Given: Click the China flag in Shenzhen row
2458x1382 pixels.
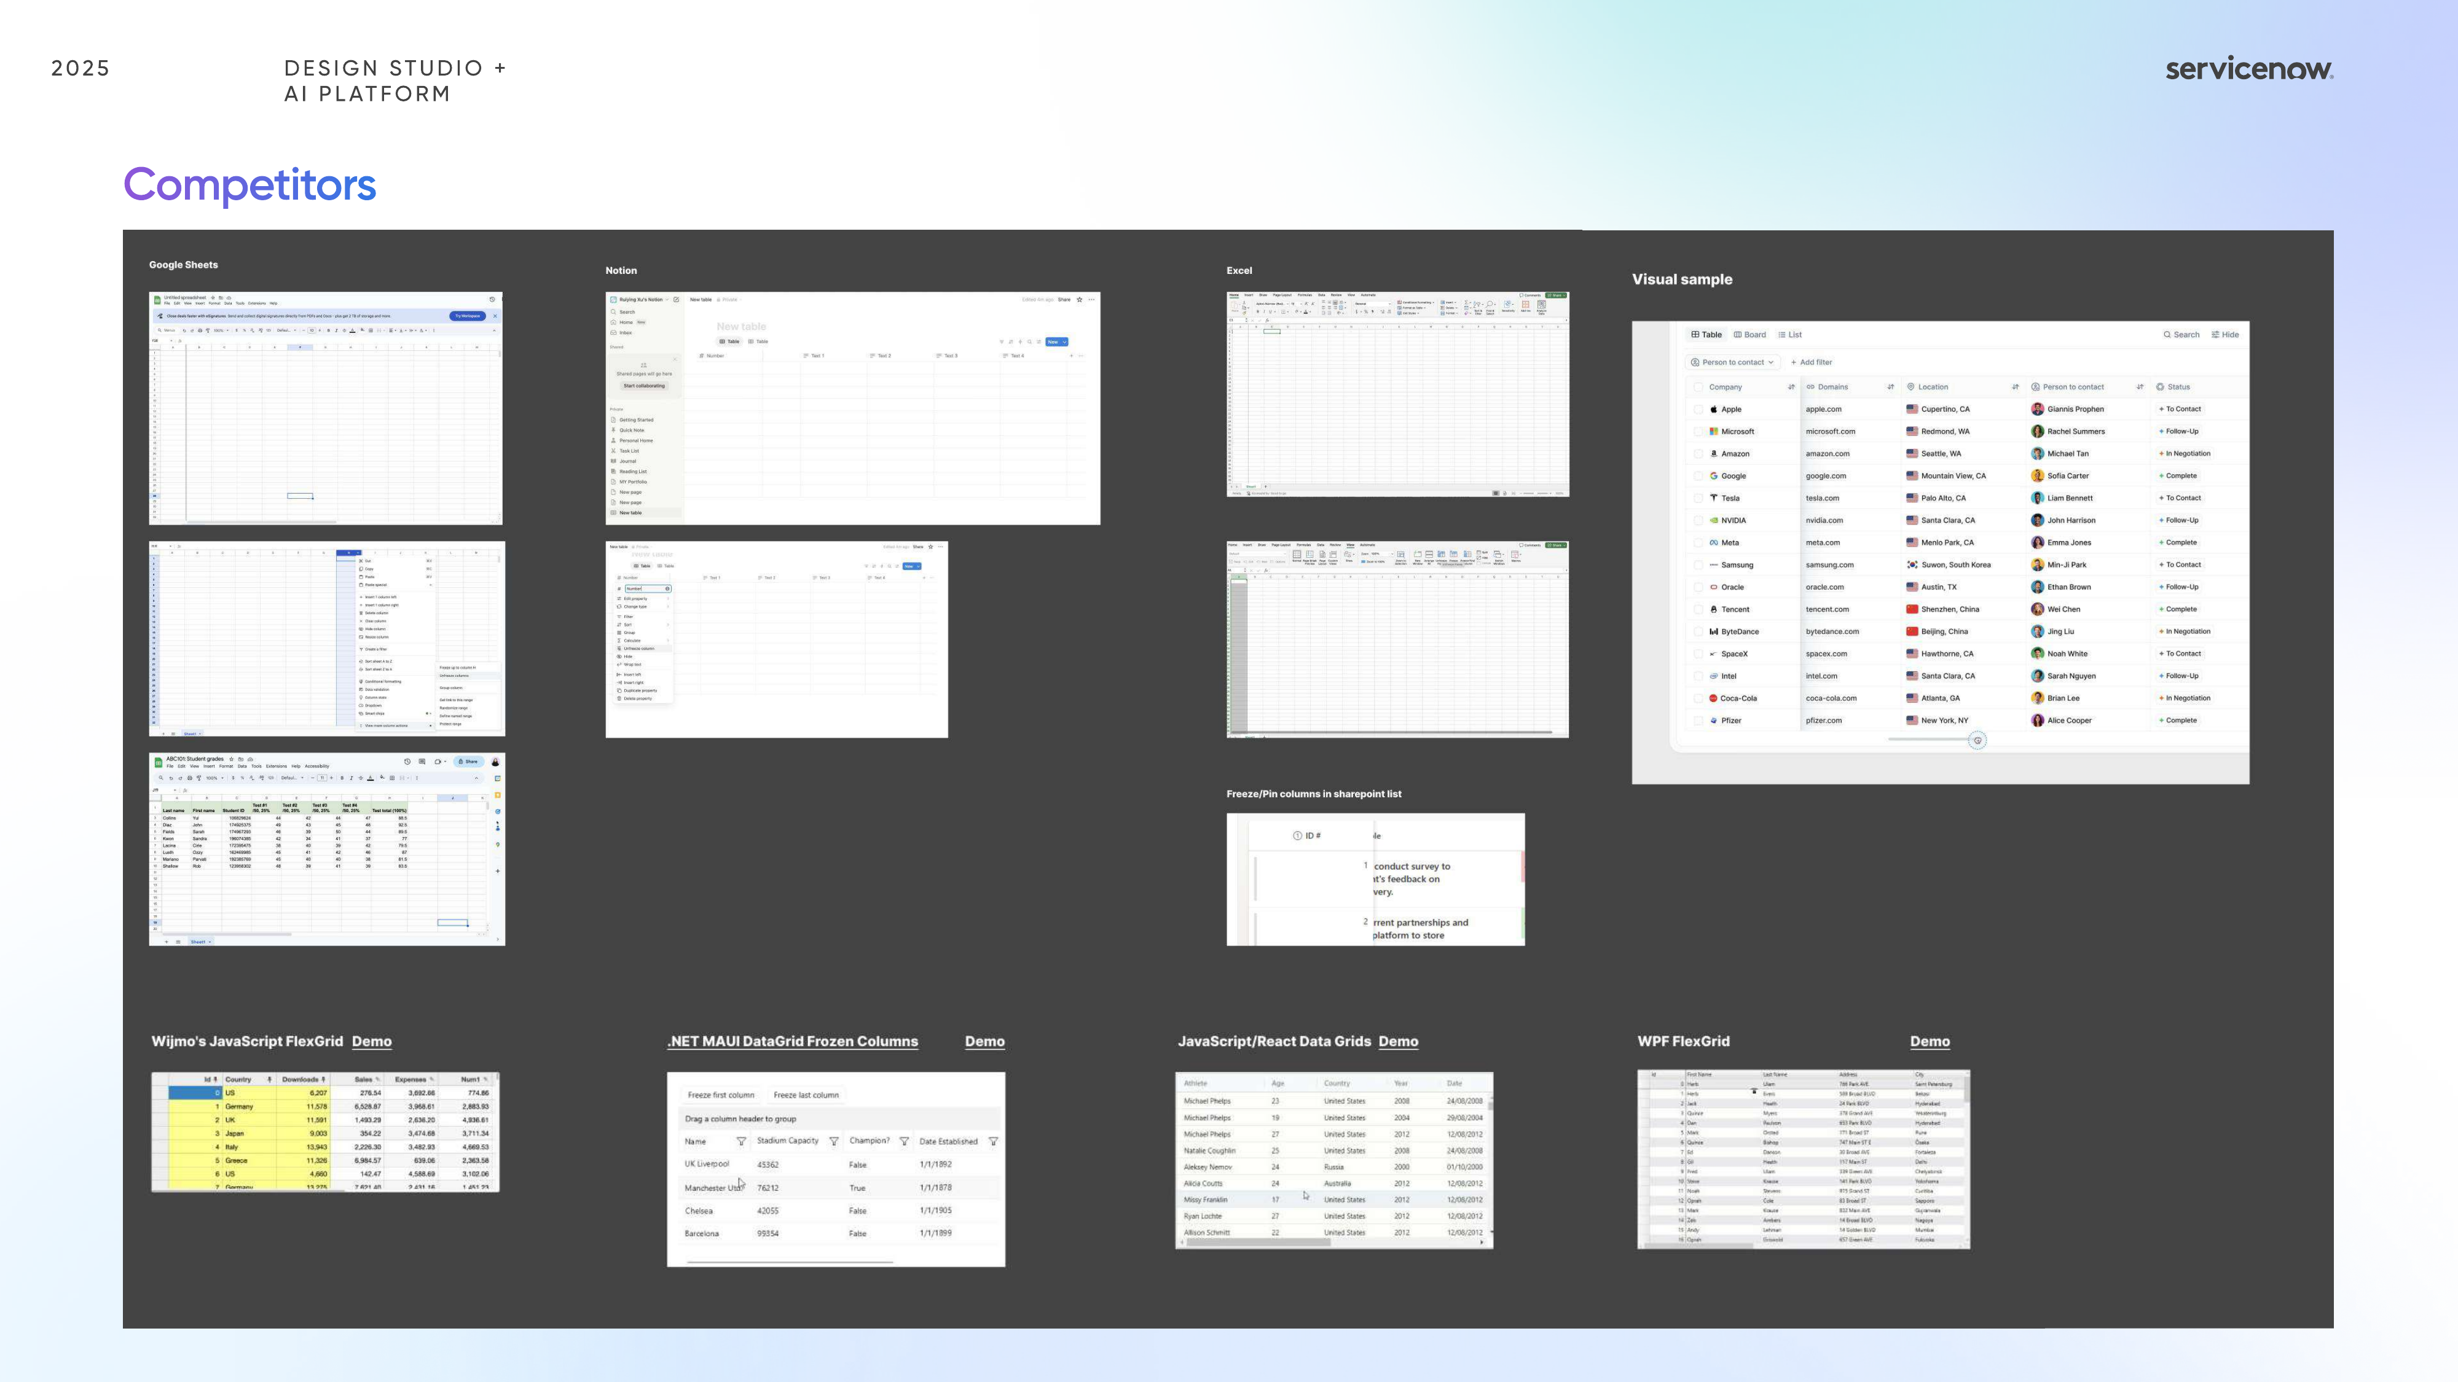Looking at the screenshot, I should pos(1912,609).
